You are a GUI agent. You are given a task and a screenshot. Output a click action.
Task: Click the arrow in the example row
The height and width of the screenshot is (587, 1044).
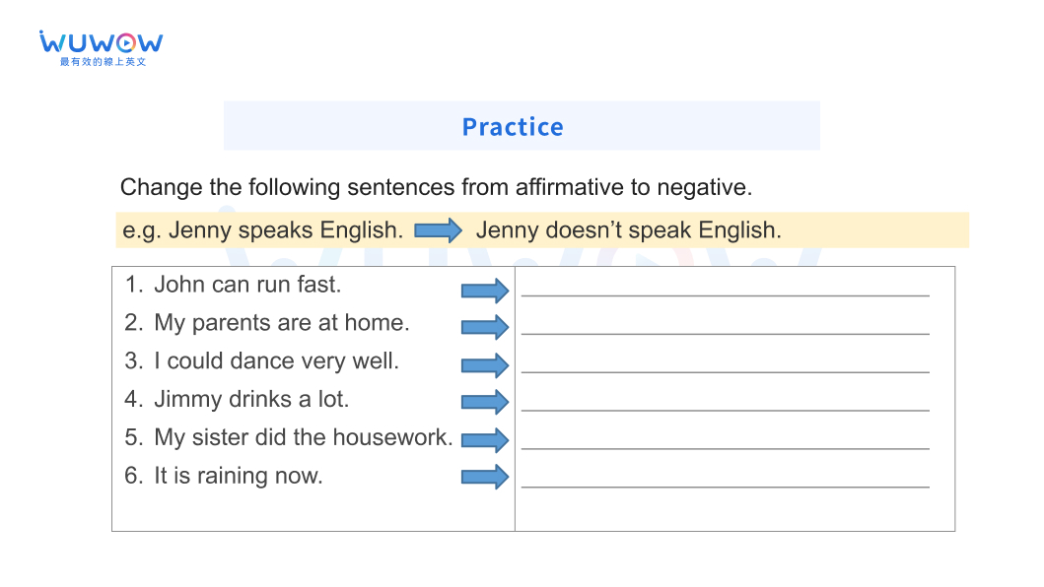pos(438,230)
